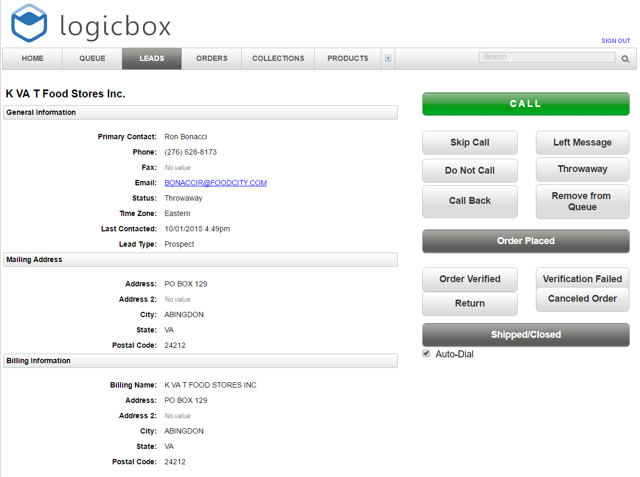
Task: Click the Shipped/Closed button
Action: point(526,335)
